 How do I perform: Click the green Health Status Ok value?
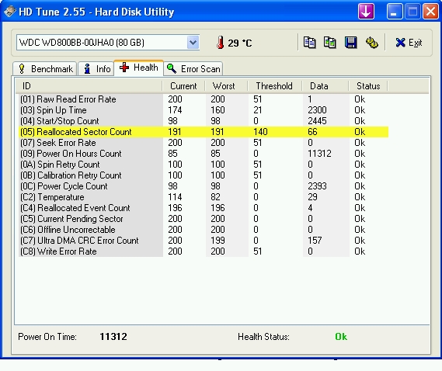point(341,337)
